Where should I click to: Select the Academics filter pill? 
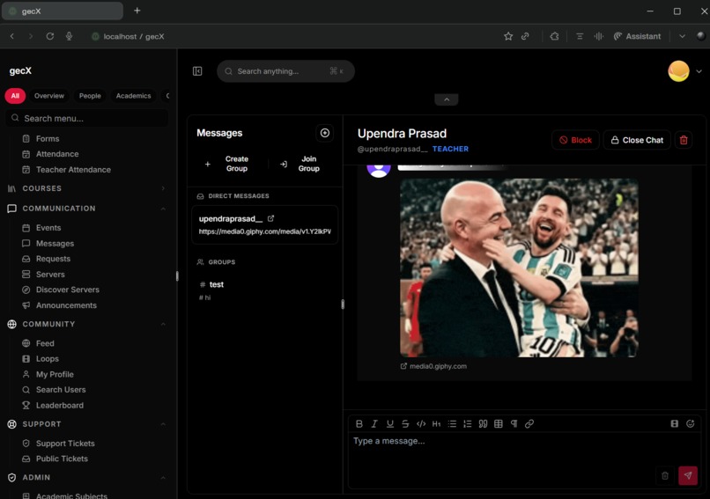point(133,96)
